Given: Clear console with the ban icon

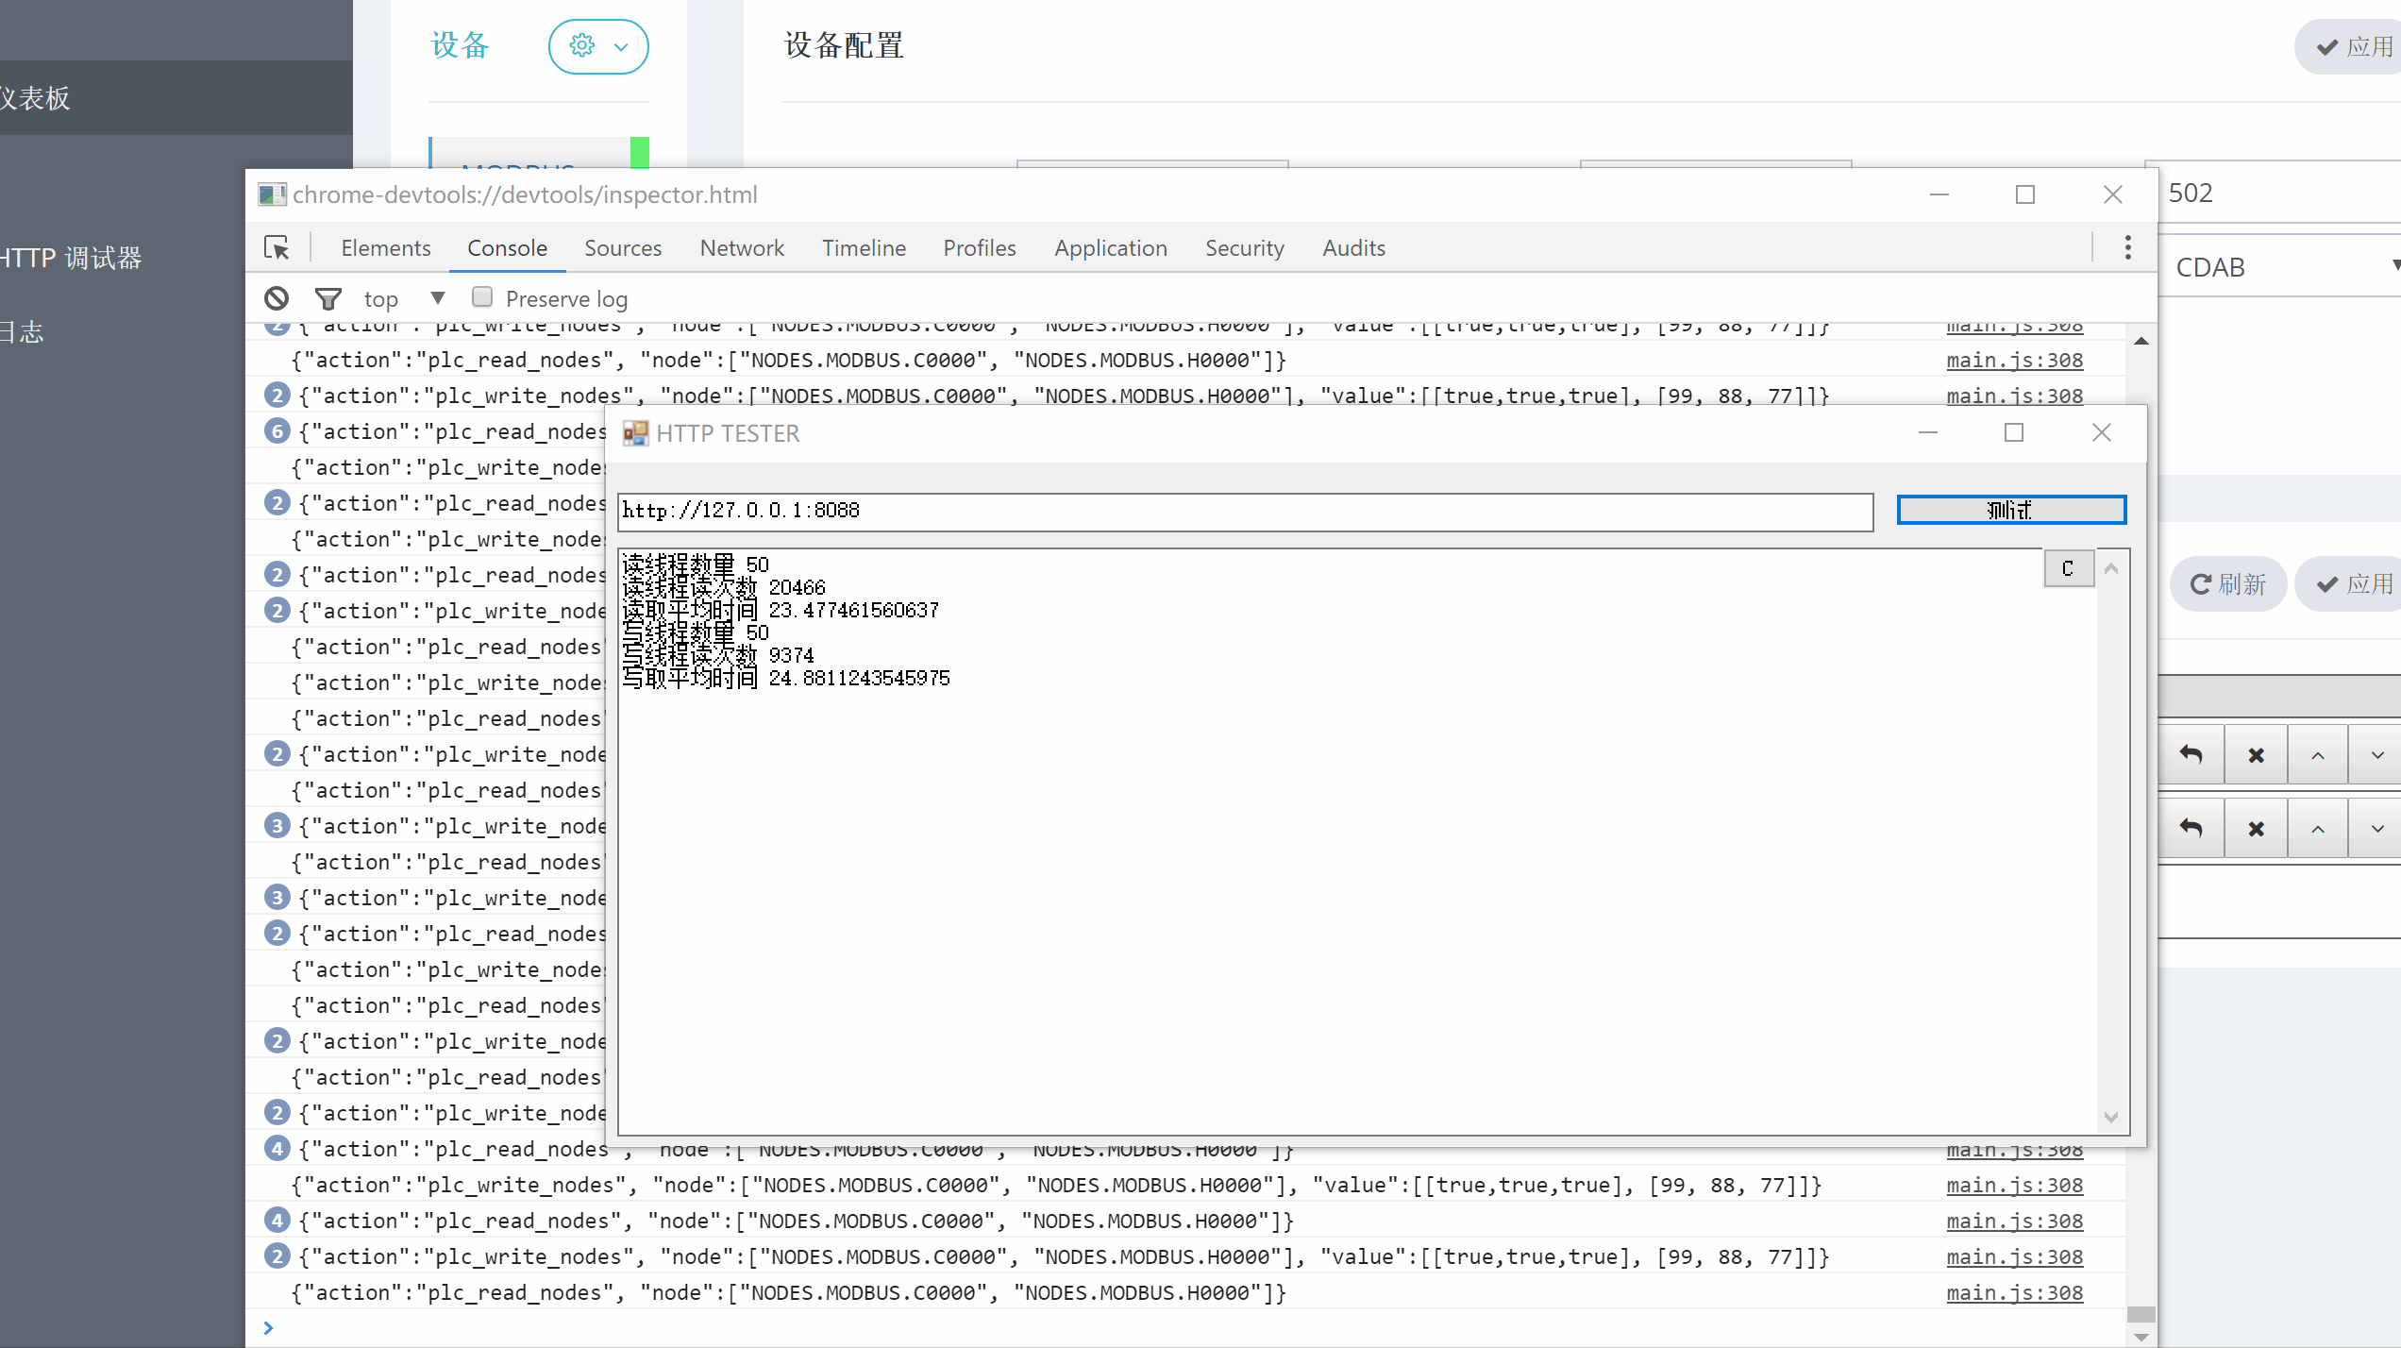Looking at the screenshot, I should [277, 299].
